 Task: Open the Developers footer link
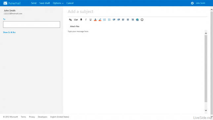pyautogui.click(x=43, y=117)
